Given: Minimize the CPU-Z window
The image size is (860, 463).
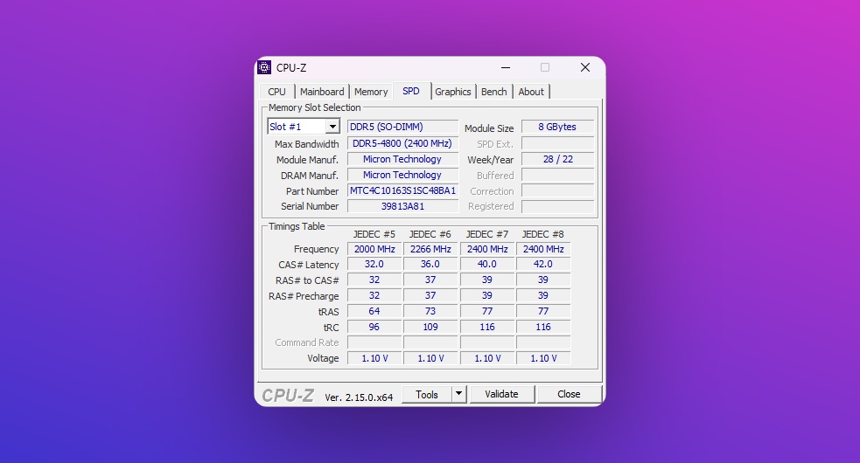Looking at the screenshot, I should click(506, 67).
